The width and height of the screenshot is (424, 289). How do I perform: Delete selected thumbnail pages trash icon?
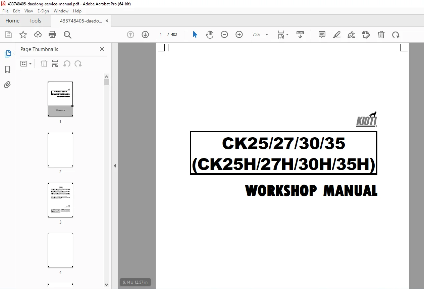click(x=44, y=64)
